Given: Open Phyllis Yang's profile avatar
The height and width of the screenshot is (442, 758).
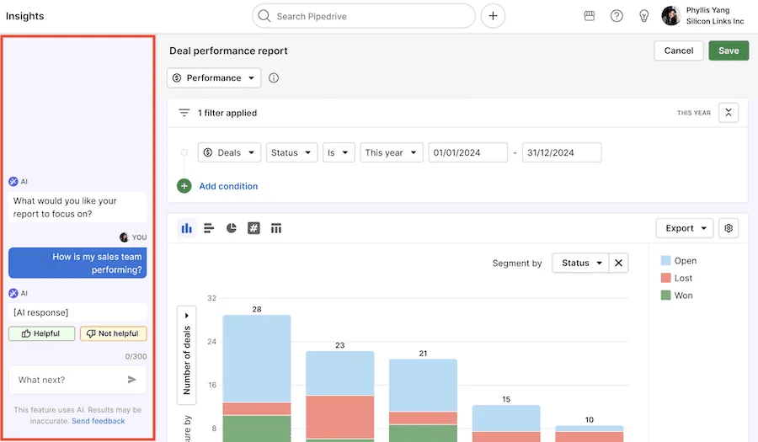Looking at the screenshot, I should coord(671,16).
